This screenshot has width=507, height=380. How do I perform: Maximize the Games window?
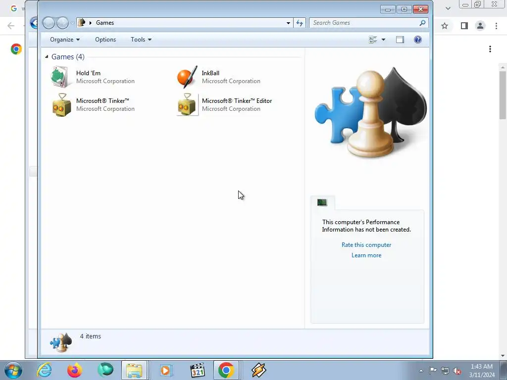pos(404,9)
